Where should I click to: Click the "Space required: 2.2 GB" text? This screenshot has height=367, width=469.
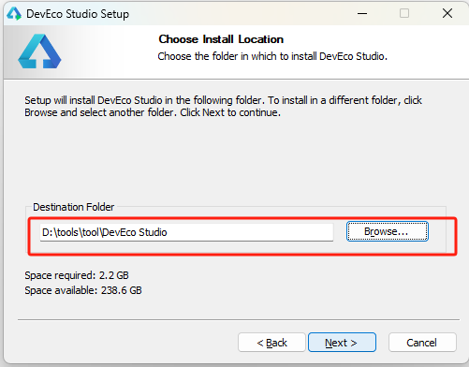[77, 275]
